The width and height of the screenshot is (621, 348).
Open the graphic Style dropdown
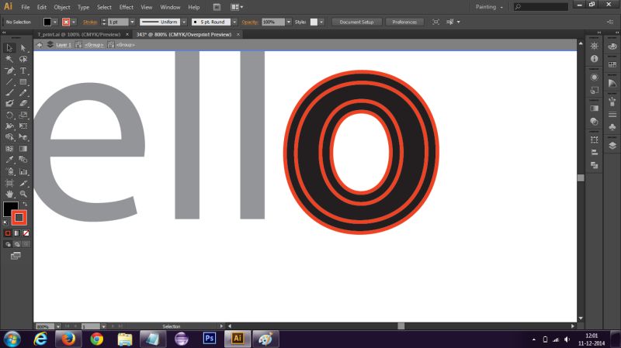pos(321,22)
